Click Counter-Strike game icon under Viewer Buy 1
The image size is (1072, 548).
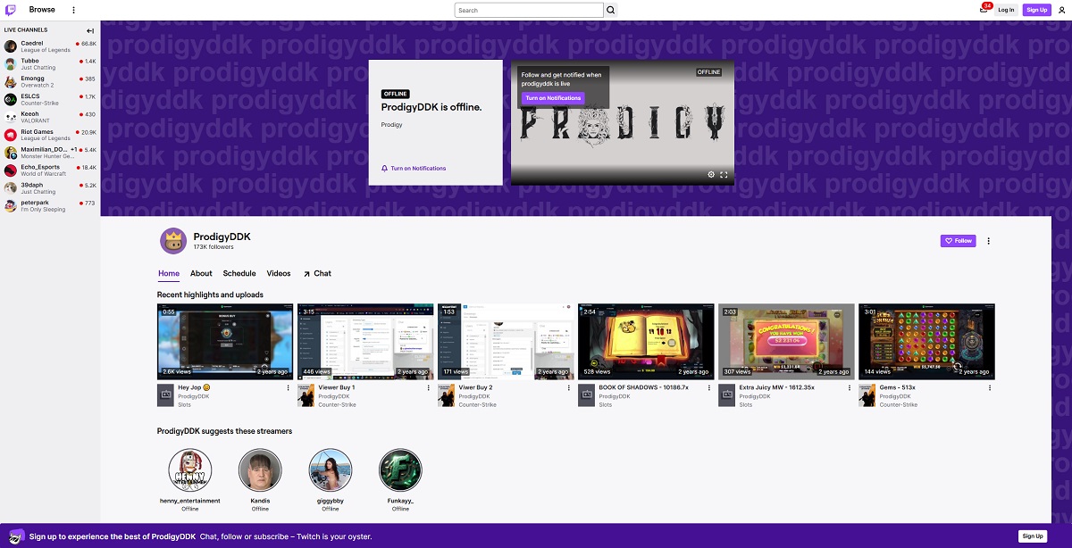click(306, 395)
